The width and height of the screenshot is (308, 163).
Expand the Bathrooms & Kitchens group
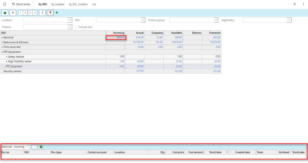click(2, 42)
